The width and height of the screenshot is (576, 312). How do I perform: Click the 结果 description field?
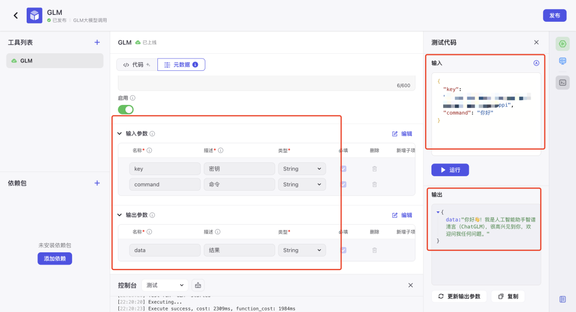239,250
